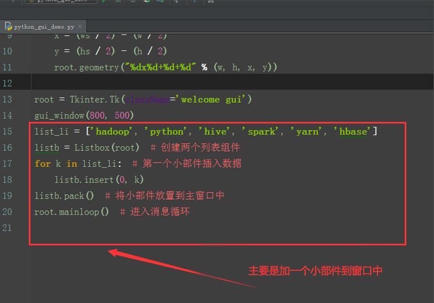Click 'listb.pack()' on line 19
The height and width of the screenshot is (303, 434).
pos(64,196)
